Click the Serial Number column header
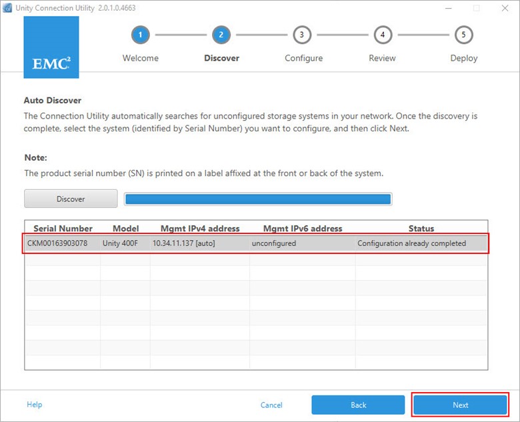This screenshot has width=520, height=422. 63,228
